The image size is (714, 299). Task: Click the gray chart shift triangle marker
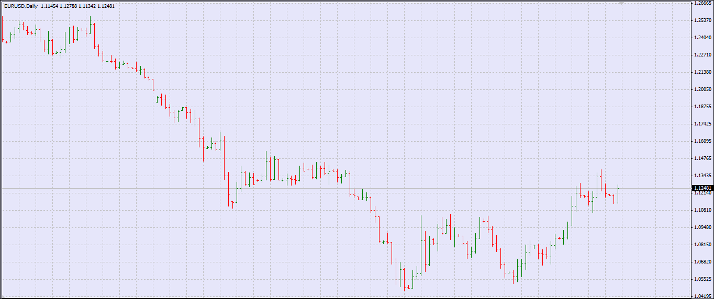pos(621,3)
